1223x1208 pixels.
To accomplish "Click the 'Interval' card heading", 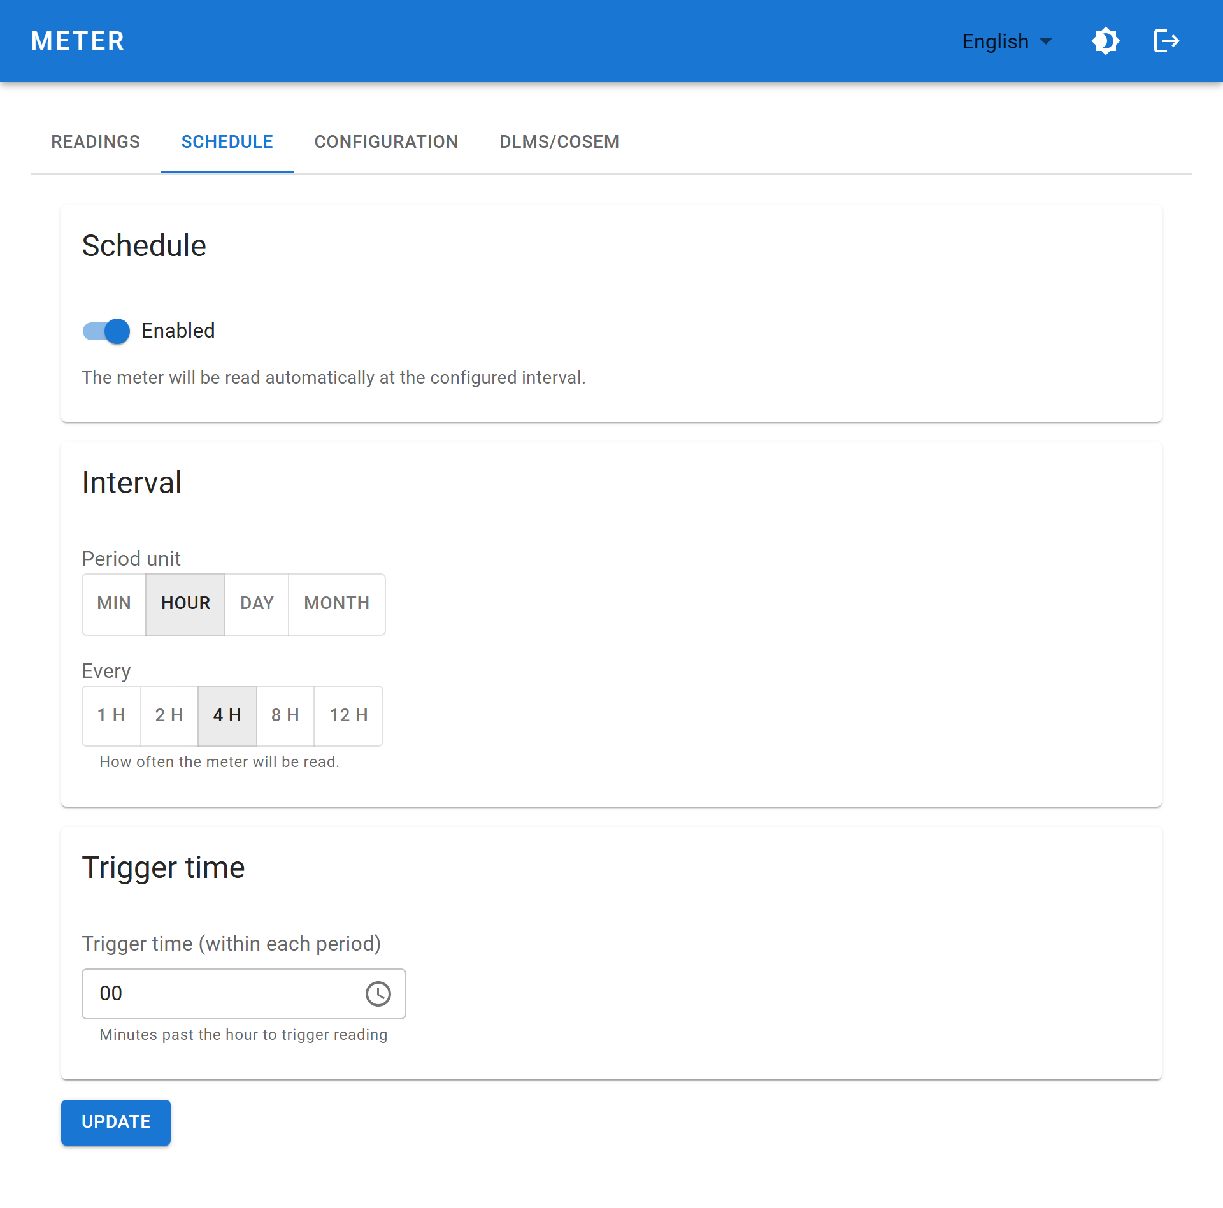I will (132, 482).
